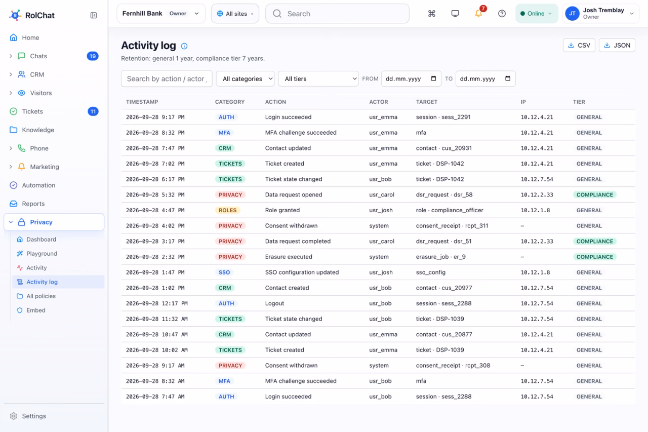Click the ROLES category badge
The height and width of the screenshot is (432, 648).
tap(228, 210)
